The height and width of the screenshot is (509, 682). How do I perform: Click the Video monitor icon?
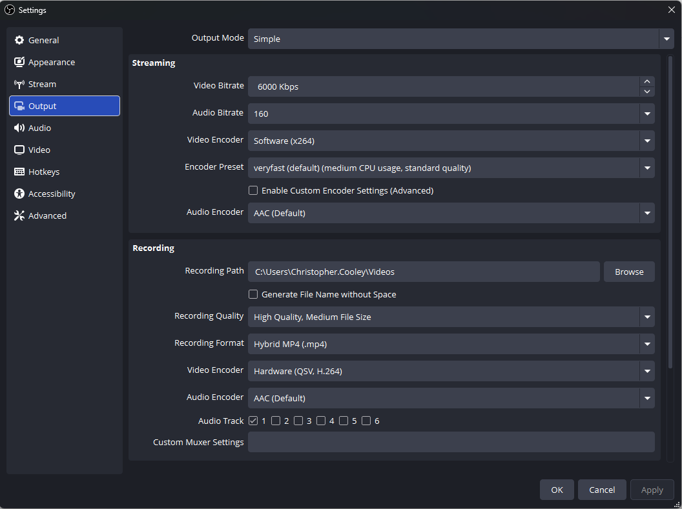(x=19, y=150)
